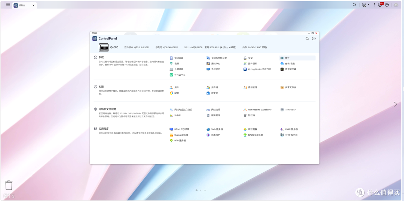Expand the user account dropdown arrow
The height and width of the screenshot is (201, 404).
coord(368,5)
